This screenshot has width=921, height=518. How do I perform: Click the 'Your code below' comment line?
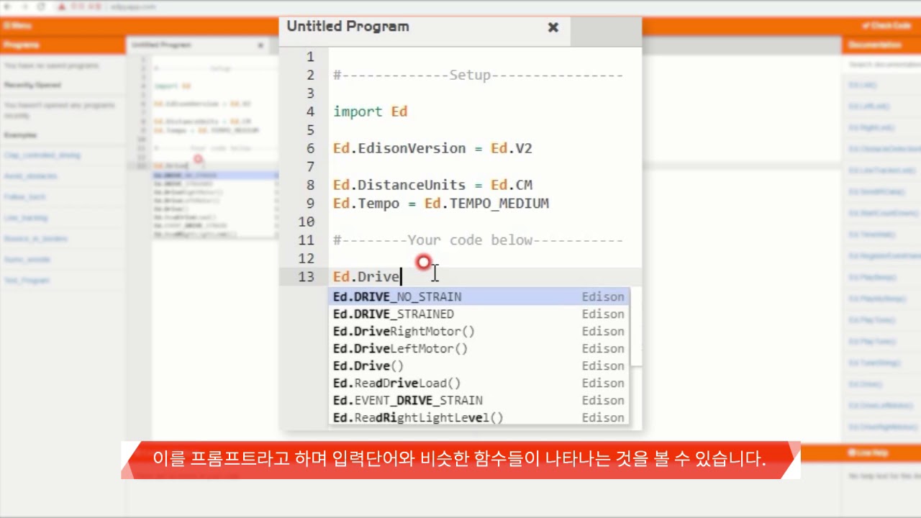coord(478,240)
